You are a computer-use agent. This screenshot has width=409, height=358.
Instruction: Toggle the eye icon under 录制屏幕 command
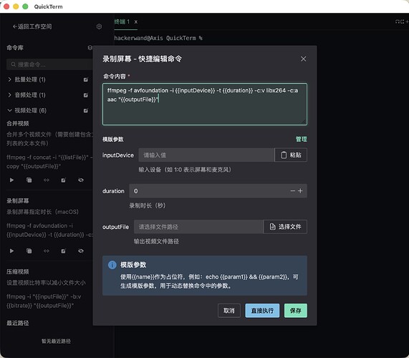coord(81,251)
